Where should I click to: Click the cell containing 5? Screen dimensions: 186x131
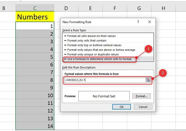click(35, 57)
